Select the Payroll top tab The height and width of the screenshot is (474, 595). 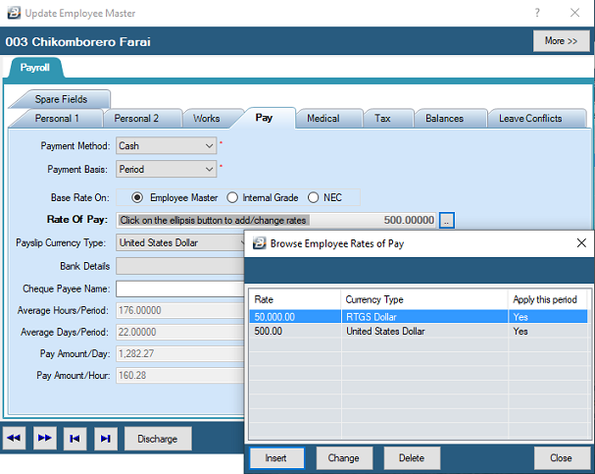pyautogui.click(x=35, y=68)
